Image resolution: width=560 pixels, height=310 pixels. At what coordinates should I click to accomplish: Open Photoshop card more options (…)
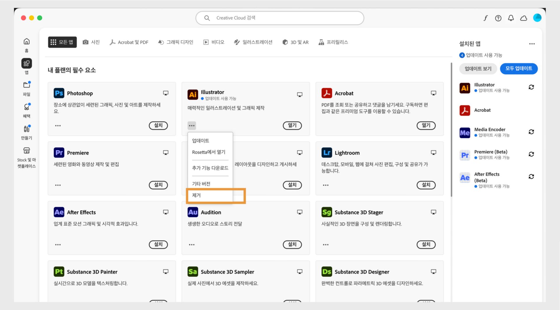pyautogui.click(x=58, y=126)
